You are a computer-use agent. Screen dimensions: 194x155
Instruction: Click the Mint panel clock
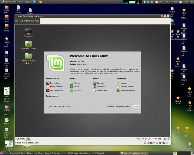click(151, 139)
